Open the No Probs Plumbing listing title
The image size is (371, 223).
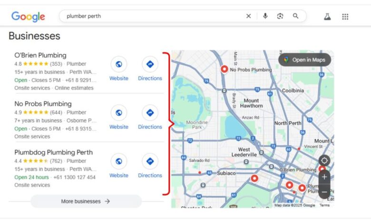pyautogui.click(x=43, y=104)
